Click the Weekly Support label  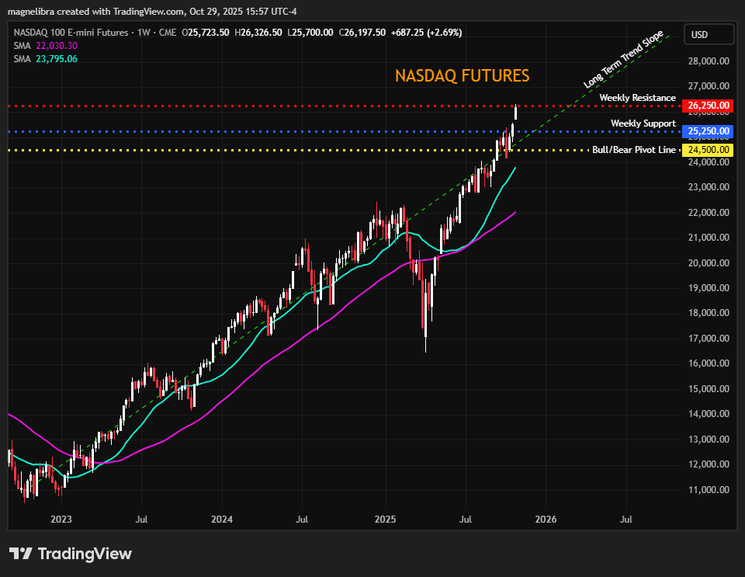[643, 123]
